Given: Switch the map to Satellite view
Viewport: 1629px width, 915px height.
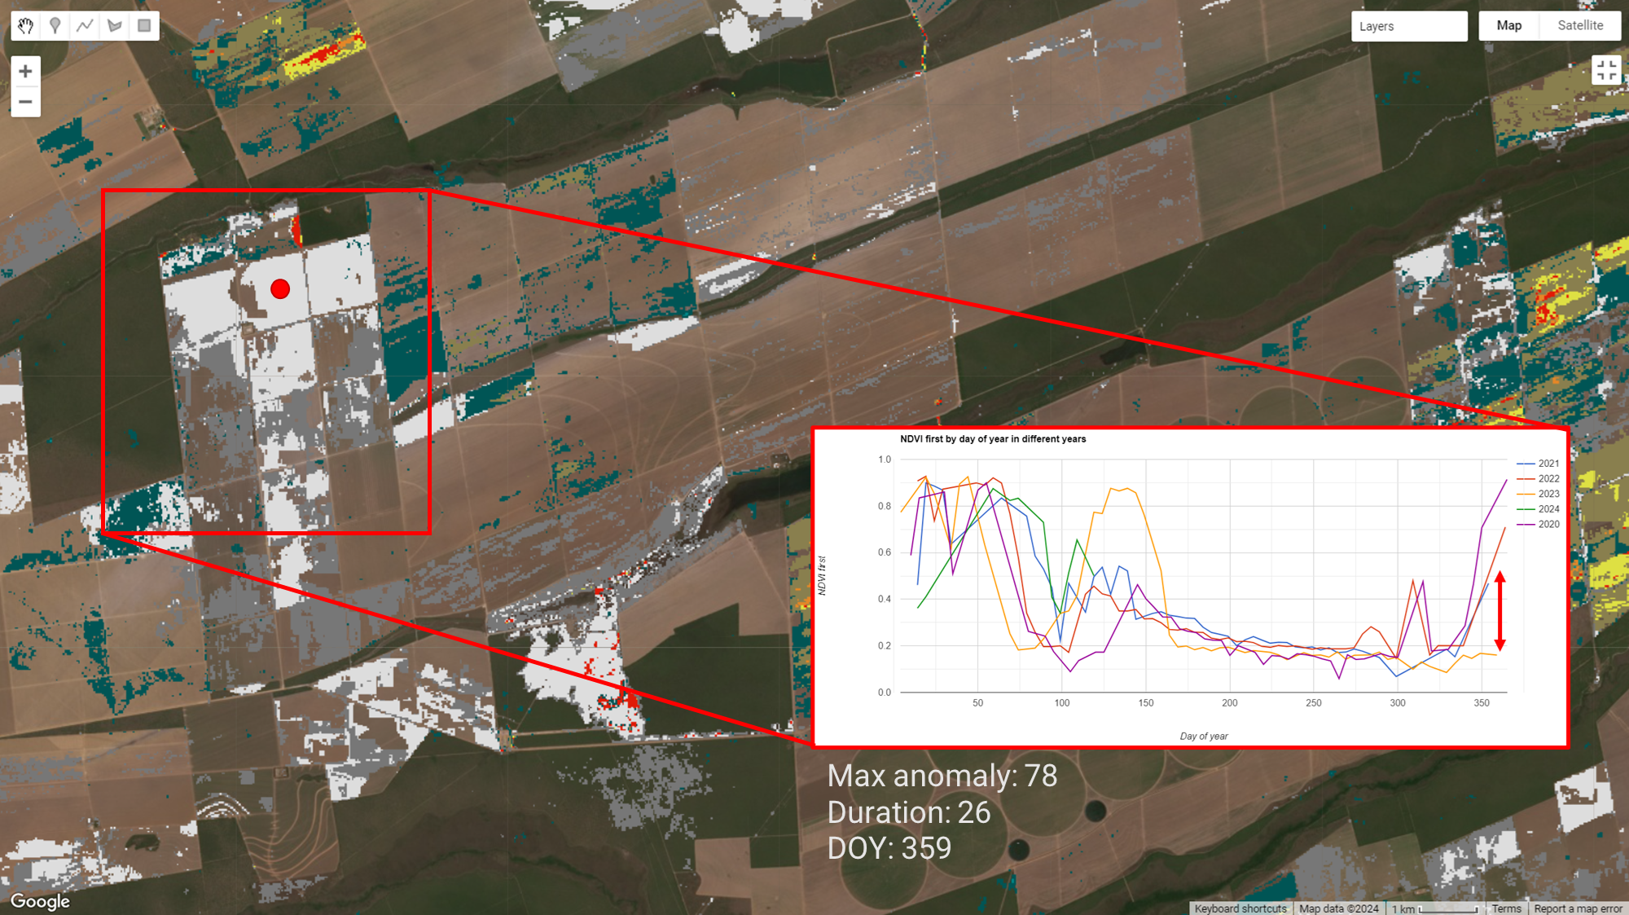Looking at the screenshot, I should point(1579,25).
